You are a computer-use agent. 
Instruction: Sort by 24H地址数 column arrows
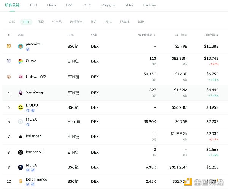point(155,35)
